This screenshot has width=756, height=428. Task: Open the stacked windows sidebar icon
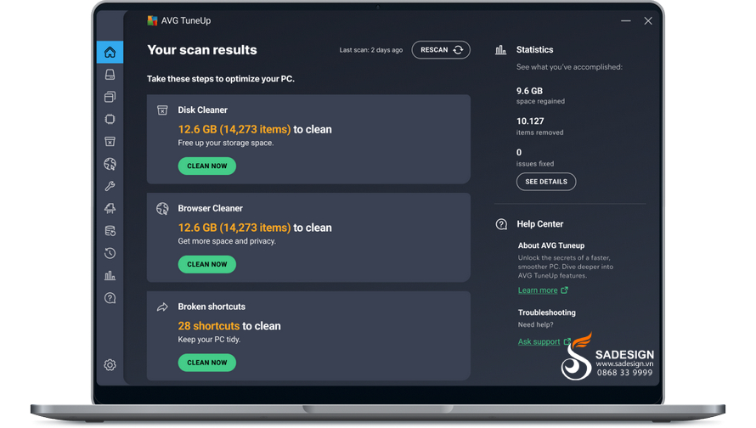pos(110,97)
